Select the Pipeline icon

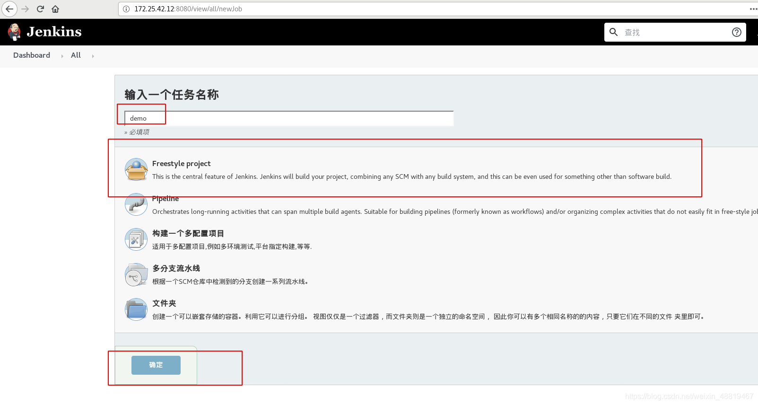click(136, 204)
